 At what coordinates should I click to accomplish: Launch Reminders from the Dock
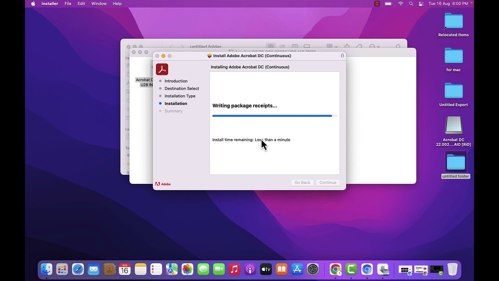[x=156, y=269]
